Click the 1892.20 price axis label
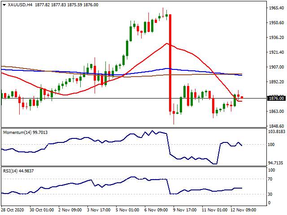Screen dimensions: 287x215 click(276, 82)
